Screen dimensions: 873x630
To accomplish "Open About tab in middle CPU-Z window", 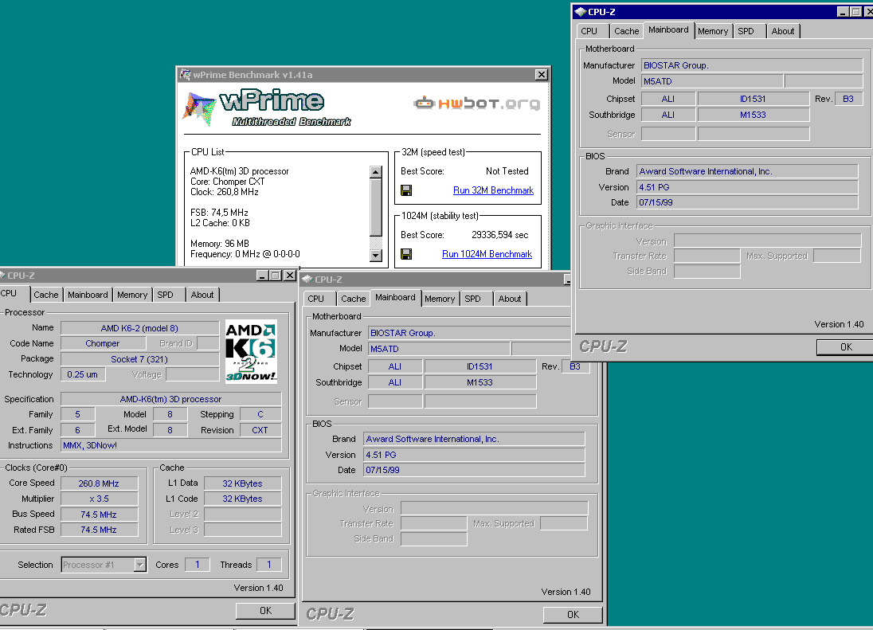I will pyautogui.click(x=510, y=299).
